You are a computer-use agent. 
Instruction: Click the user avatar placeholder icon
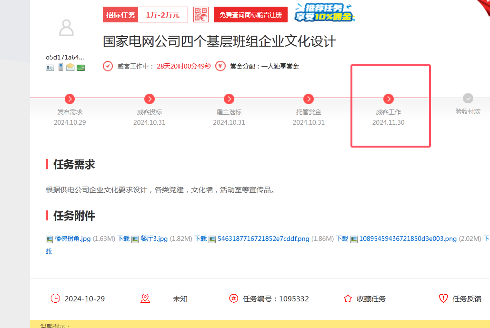[x=66, y=28]
